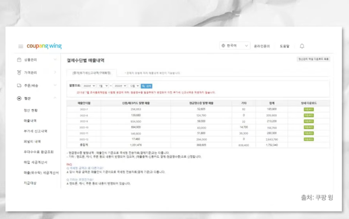Click the 정산 sidebar circle icon
Image resolution: width=349 pixels, height=219 pixels.
click(x=19, y=98)
